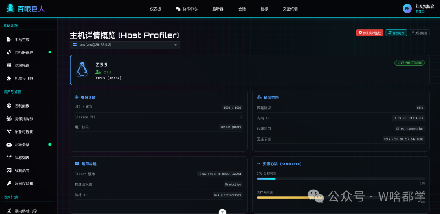This screenshot has height=214, width=440.
Task: Expand the down-arrow circle at page bottom
Action: click(x=222, y=212)
